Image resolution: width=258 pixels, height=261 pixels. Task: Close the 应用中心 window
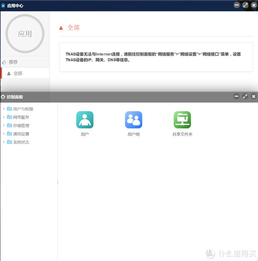254,5
